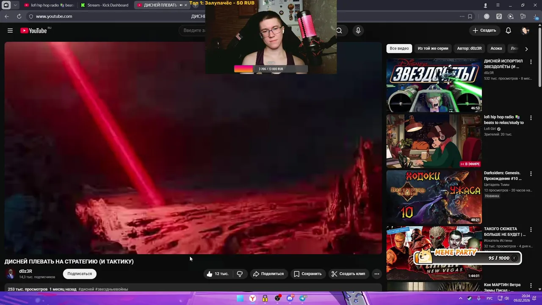Open options menu for lofi hip hop
The image size is (542, 305).
coord(531,118)
